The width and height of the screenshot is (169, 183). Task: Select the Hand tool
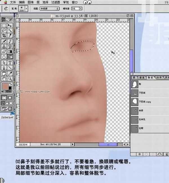point(4,78)
